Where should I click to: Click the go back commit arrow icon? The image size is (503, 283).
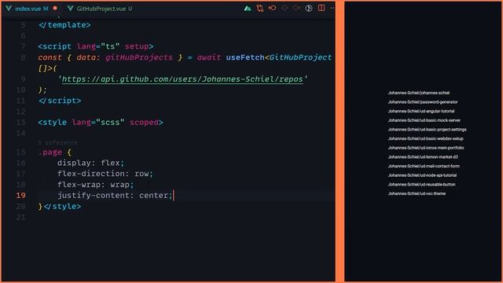point(272,8)
